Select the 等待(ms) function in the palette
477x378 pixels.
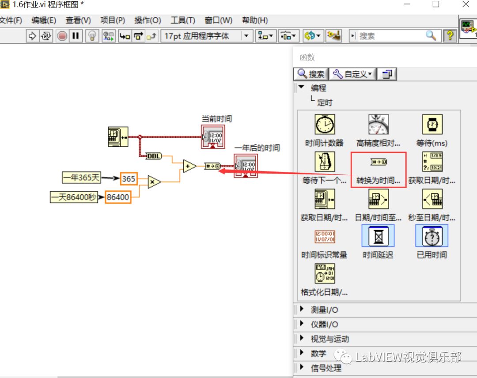[432, 124]
